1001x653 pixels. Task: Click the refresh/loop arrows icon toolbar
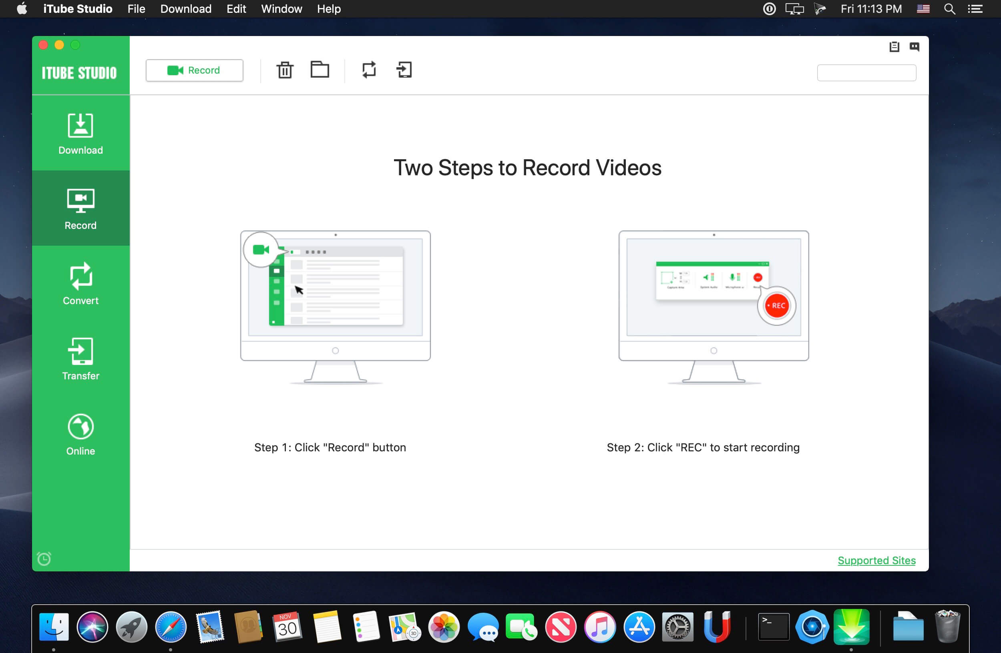368,71
